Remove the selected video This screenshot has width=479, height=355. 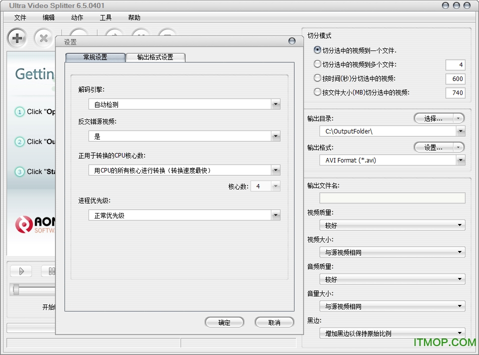(x=43, y=38)
